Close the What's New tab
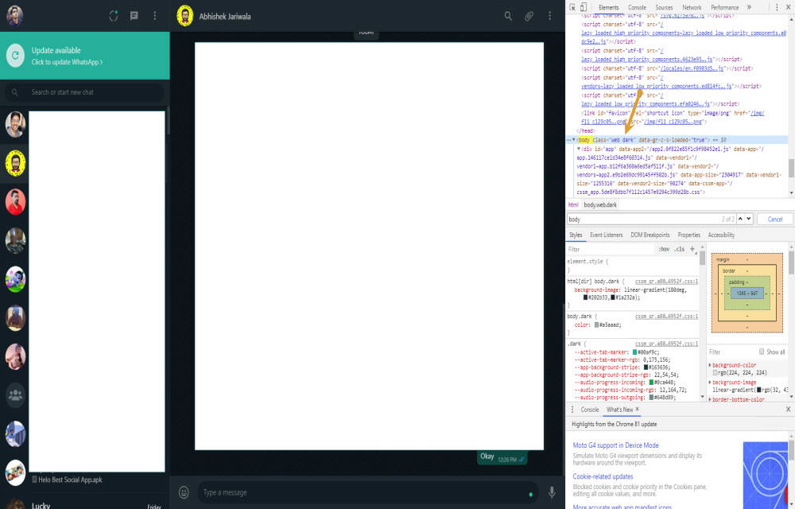795x509 pixels. coord(638,409)
